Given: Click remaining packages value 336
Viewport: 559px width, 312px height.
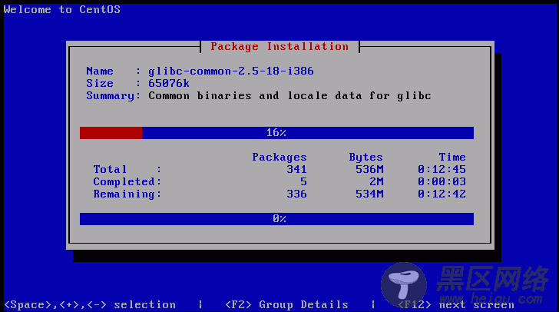Looking at the screenshot, I should pyautogui.click(x=296, y=194).
